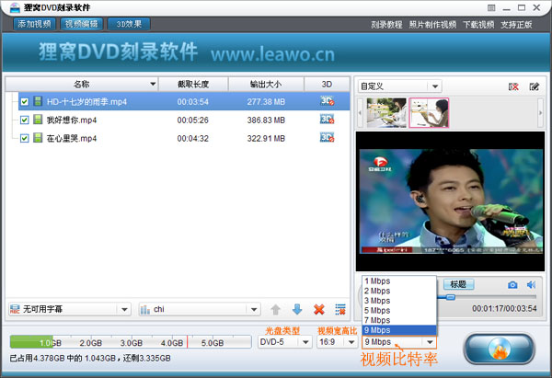Collapse the 9 Mbps bitrate combo box

click(399, 342)
